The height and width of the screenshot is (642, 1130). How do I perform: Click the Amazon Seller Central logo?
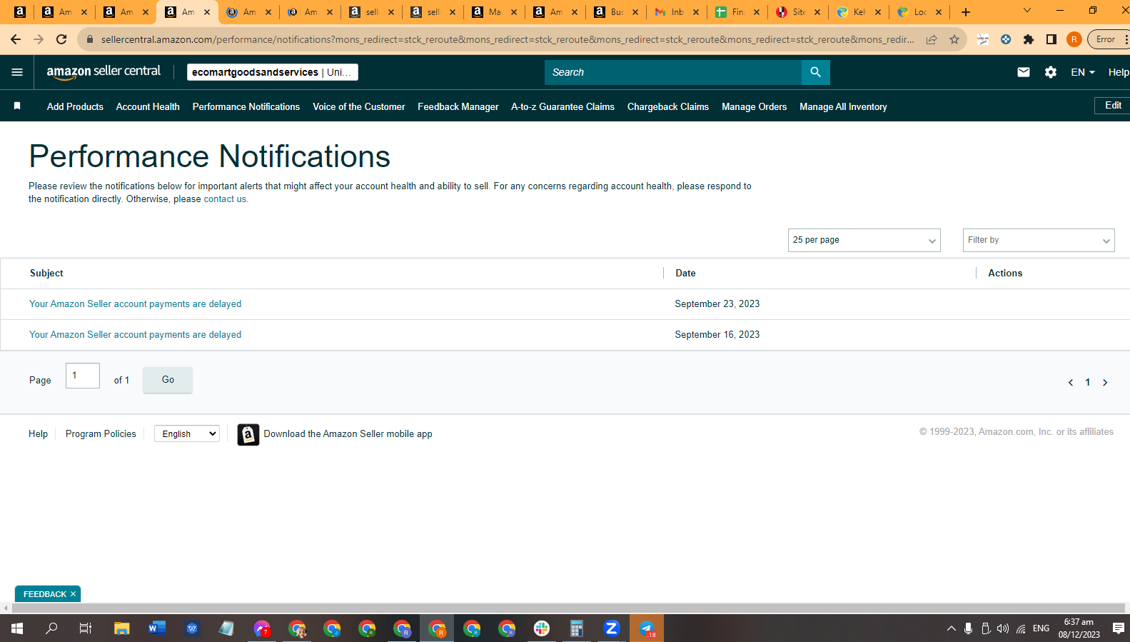click(x=104, y=71)
